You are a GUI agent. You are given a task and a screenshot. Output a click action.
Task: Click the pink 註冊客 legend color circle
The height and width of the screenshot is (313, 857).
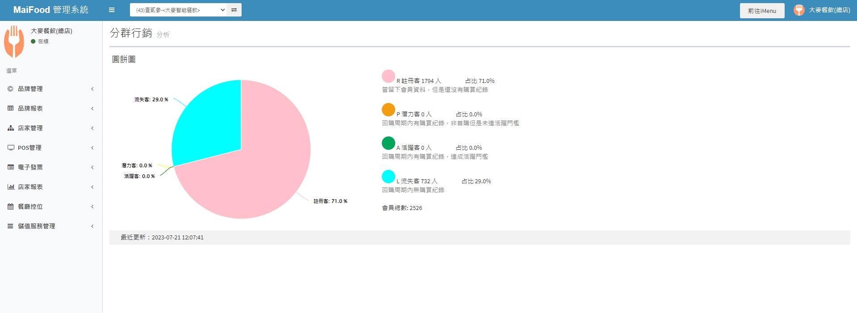(388, 76)
